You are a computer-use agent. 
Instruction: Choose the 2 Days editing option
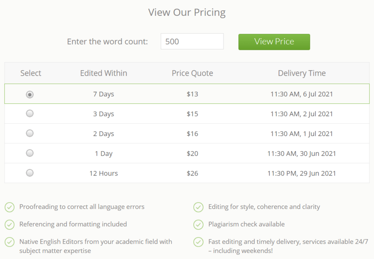tap(30, 133)
